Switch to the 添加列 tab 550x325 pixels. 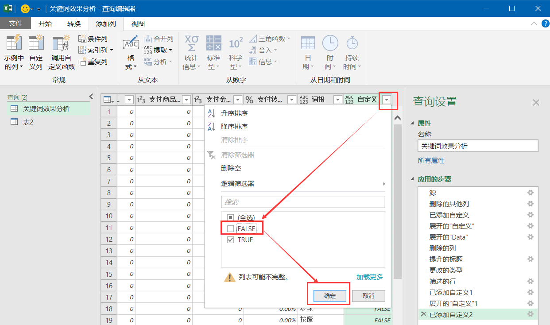point(106,23)
